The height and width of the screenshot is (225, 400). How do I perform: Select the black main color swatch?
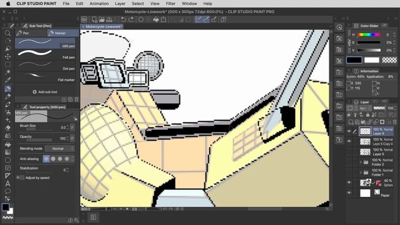pos(354,60)
